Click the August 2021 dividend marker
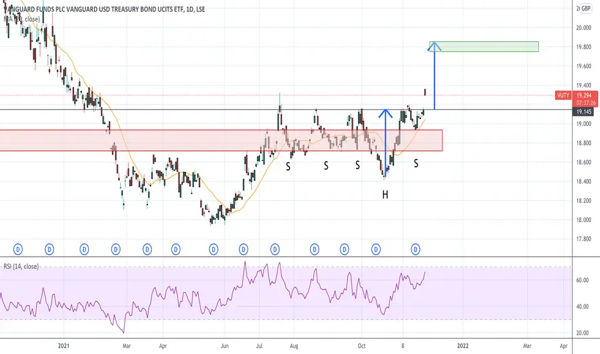 (315, 250)
